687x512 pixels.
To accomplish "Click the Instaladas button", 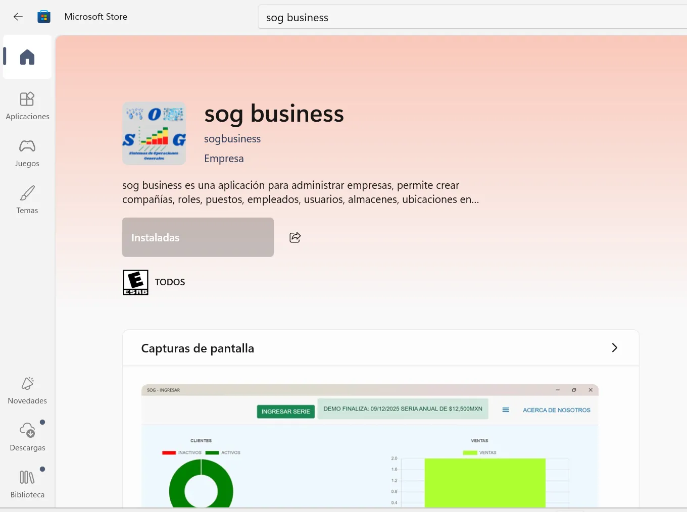I will coord(198,237).
